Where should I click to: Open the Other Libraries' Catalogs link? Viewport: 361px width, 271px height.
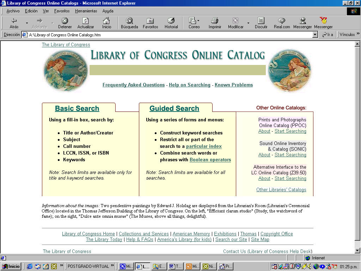281,189
